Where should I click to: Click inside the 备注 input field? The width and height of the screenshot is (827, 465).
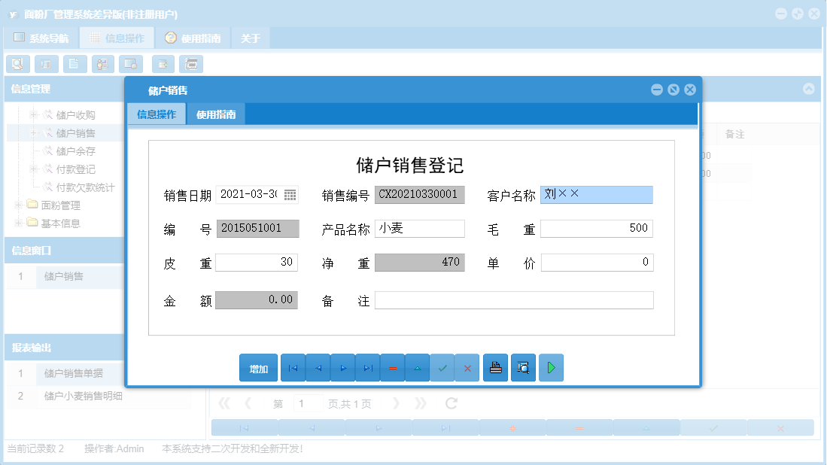click(x=514, y=299)
